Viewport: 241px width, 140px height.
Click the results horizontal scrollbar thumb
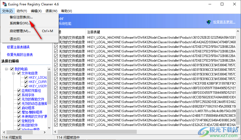[97, 132]
